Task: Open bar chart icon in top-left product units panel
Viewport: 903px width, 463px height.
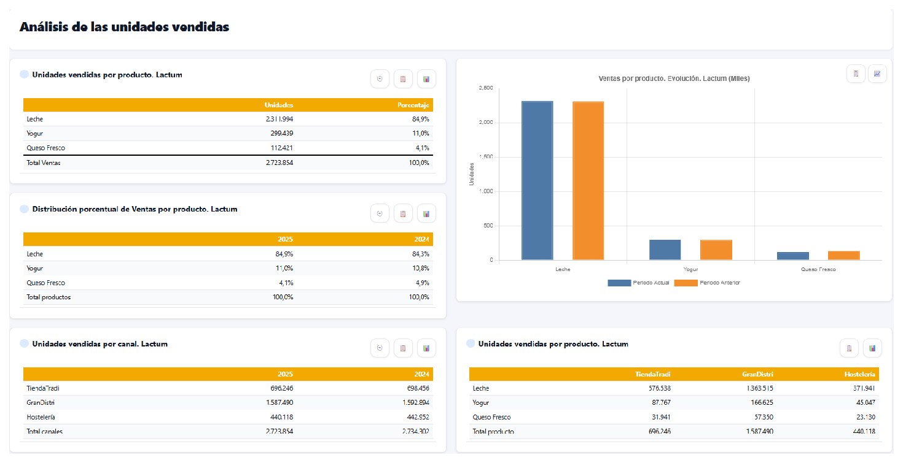Action: pyautogui.click(x=426, y=78)
